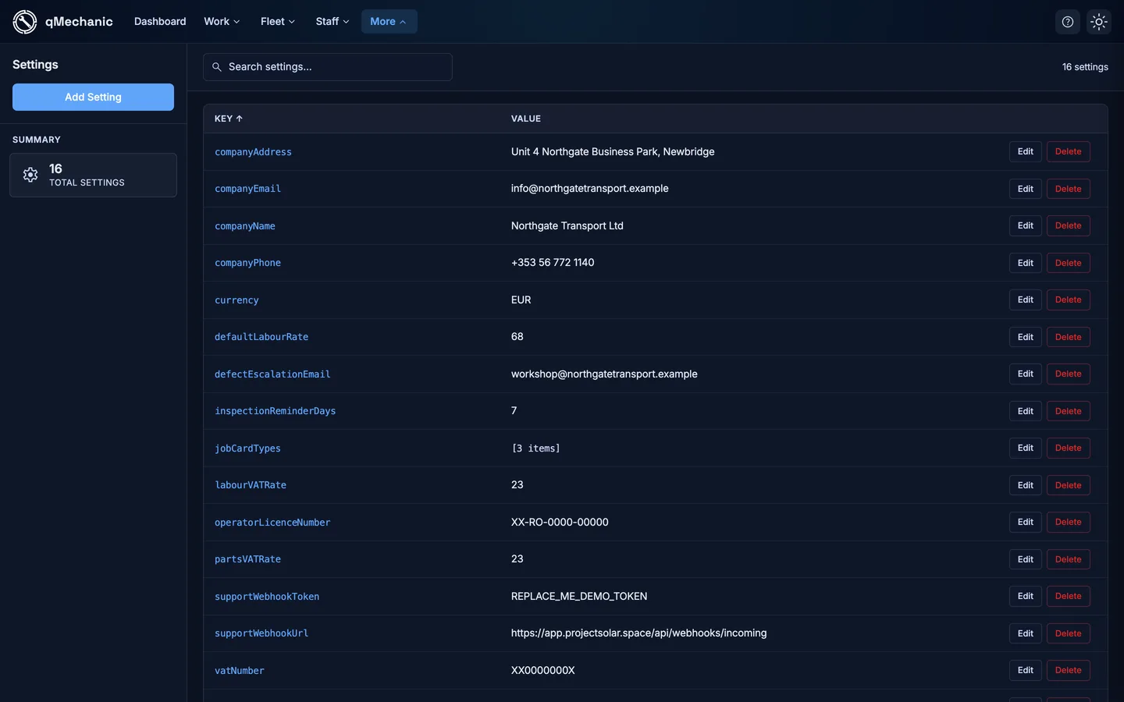Delete the vatNumber setting
The width and height of the screenshot is (1124, 702).
point(1069,671)
